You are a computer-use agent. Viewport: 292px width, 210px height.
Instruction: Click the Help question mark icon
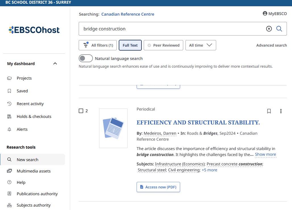click(x=9, y=182)
